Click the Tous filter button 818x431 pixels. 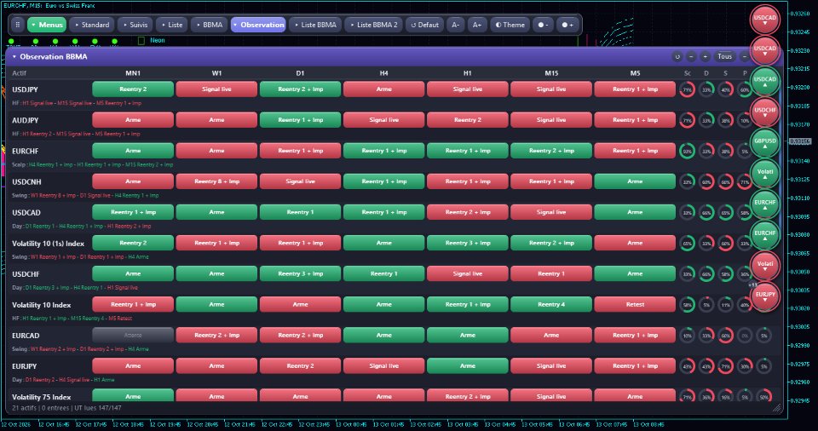point(724,56)
